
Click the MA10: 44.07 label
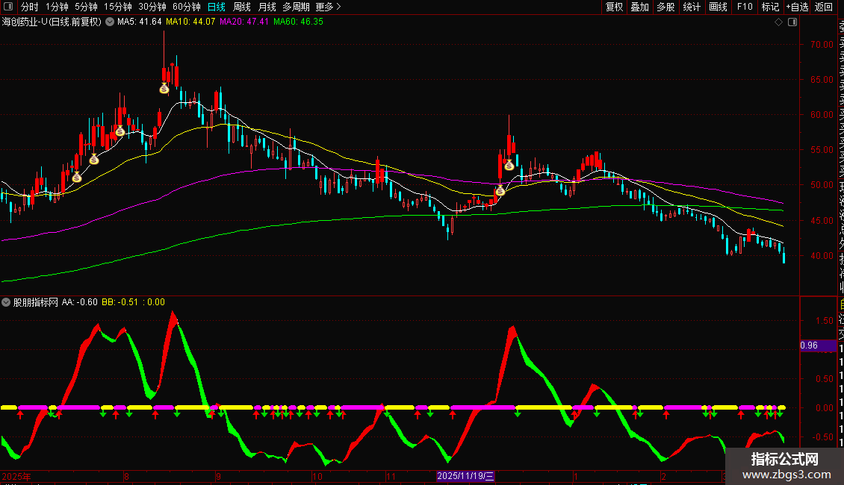click(x=190, y=22)
